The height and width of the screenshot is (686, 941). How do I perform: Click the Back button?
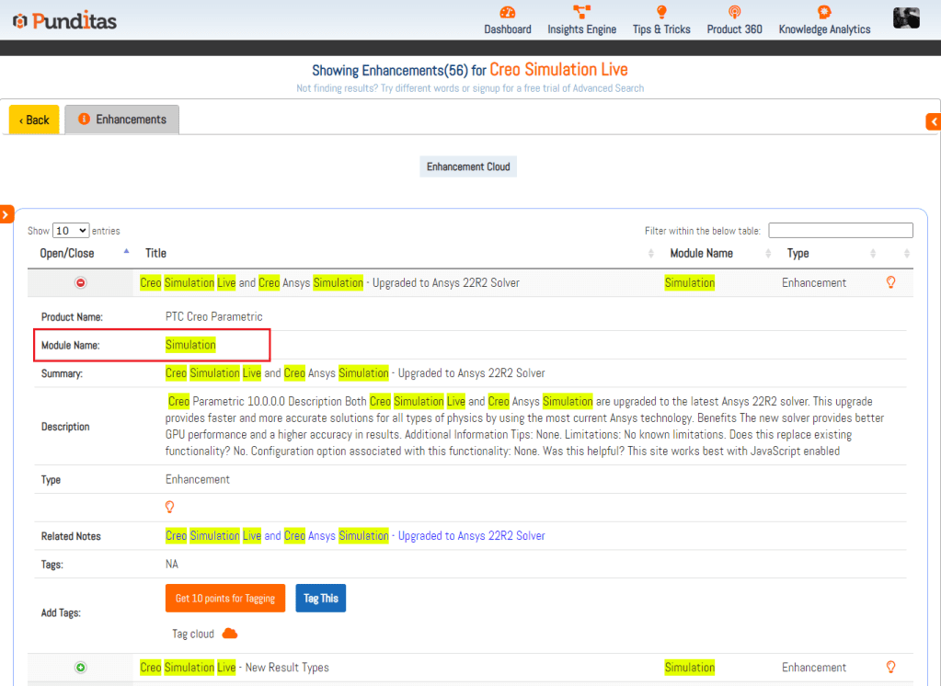pos(34,120)
